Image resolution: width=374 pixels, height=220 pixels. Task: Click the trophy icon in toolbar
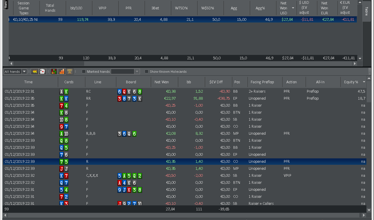(70, 71)
